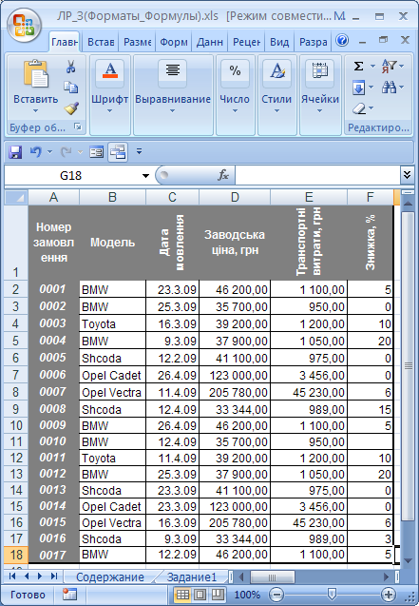The width and height of the screenshot is (419, 606).
Task: Switch to the Задание1 sheet tab
Action: pos(192,577)
